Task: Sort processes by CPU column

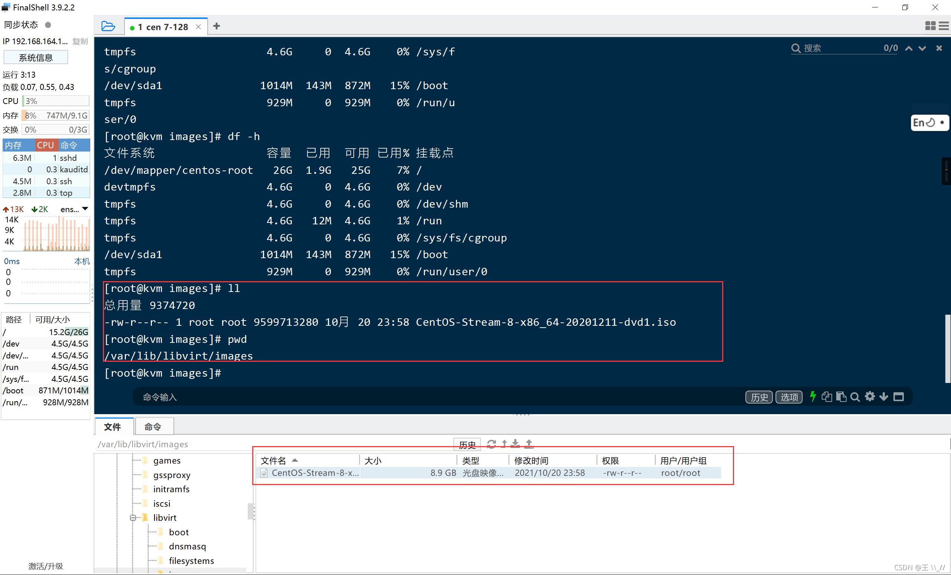Action: (x=47, y=145)
